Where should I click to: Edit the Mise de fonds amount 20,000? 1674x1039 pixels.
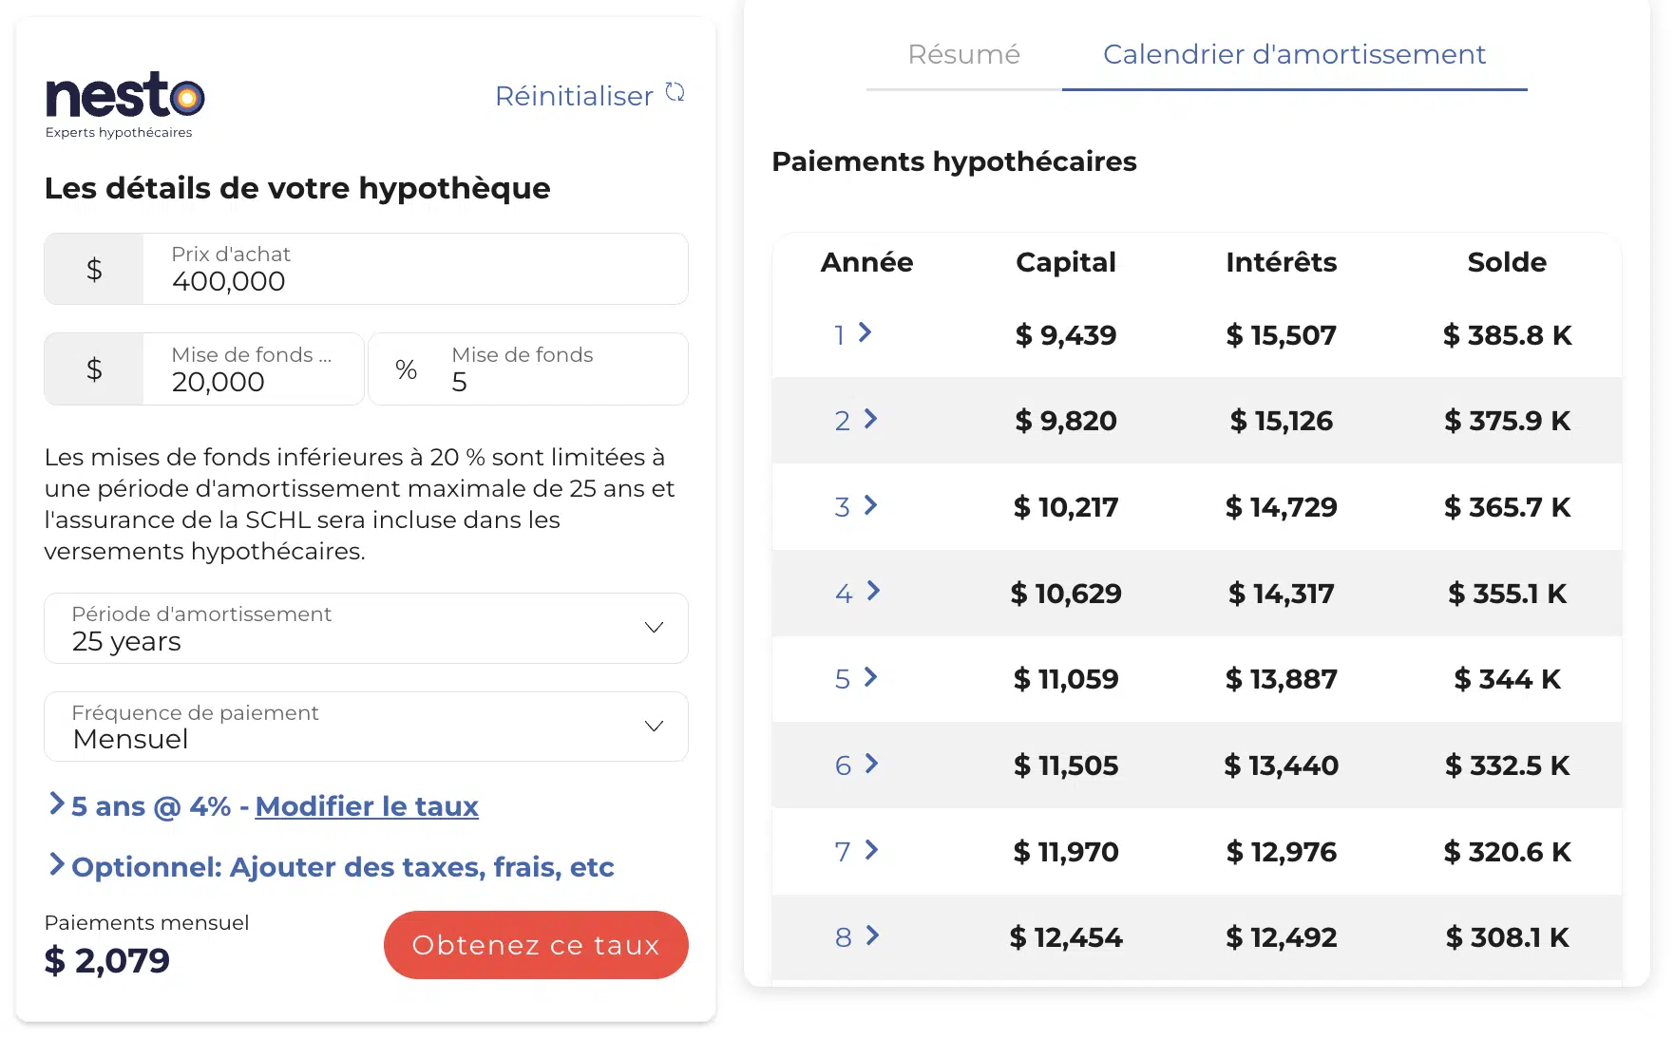[x=253, y=368]
